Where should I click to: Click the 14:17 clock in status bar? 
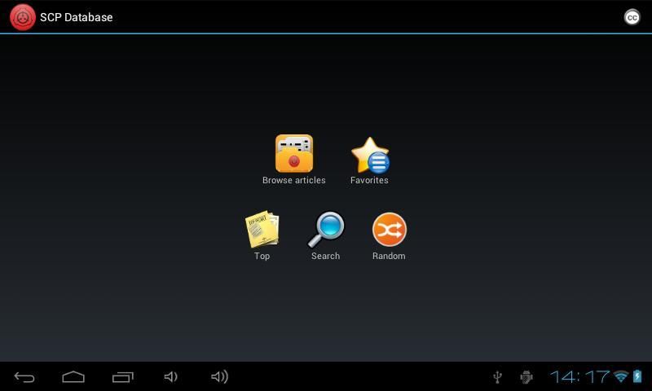(579, 376)
